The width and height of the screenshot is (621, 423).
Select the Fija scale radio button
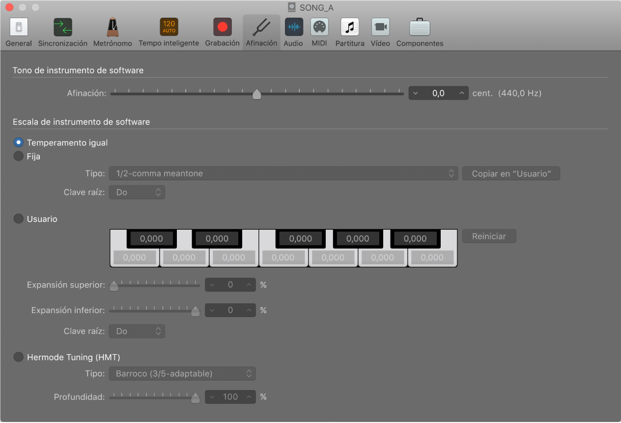(19, 157)
